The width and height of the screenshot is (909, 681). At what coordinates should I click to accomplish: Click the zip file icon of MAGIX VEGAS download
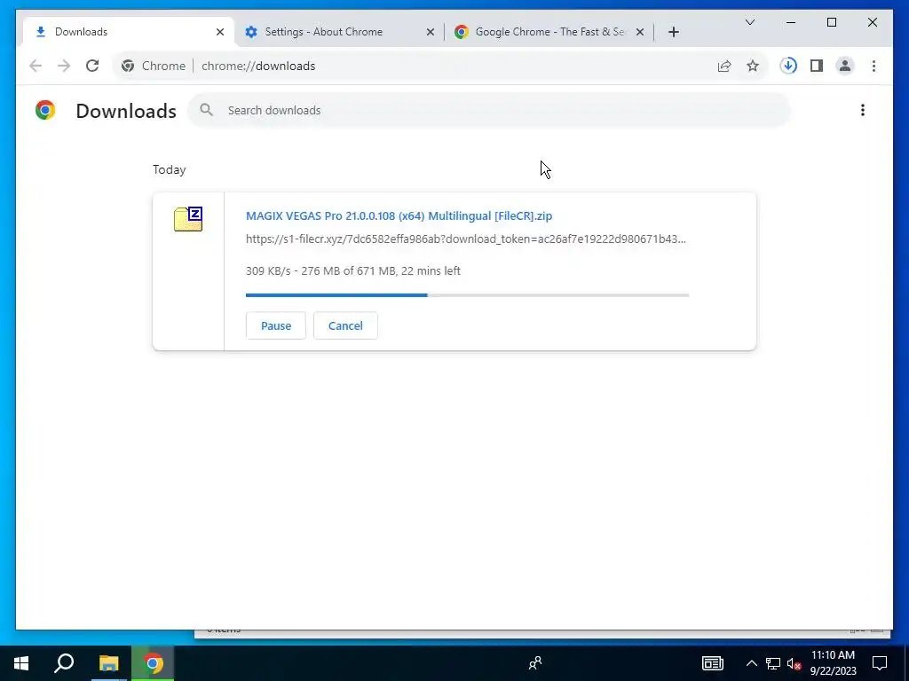188,219
